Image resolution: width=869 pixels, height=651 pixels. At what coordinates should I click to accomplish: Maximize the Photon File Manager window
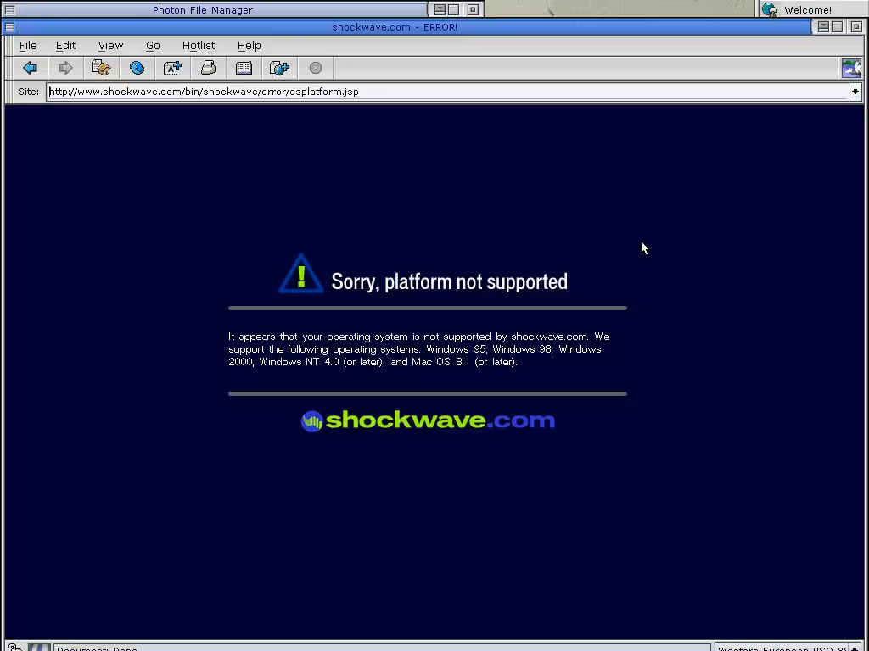click(453, 10)
